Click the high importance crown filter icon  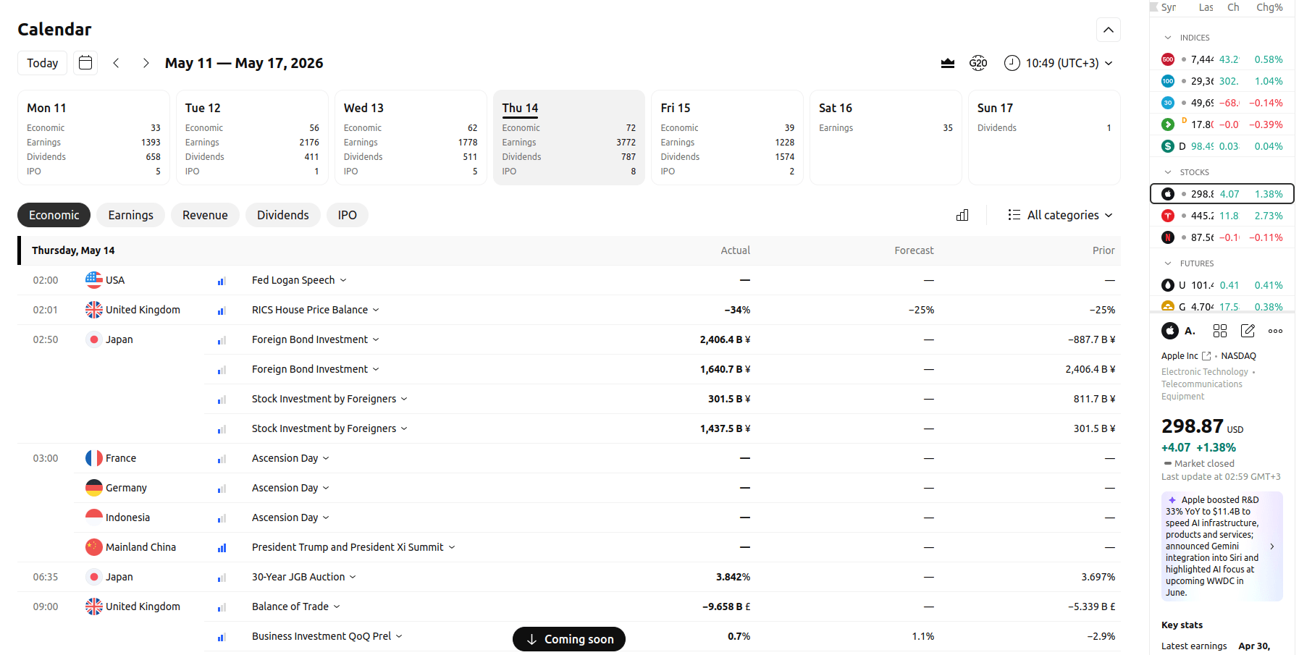pyautogui.click(x=947, y=63)
